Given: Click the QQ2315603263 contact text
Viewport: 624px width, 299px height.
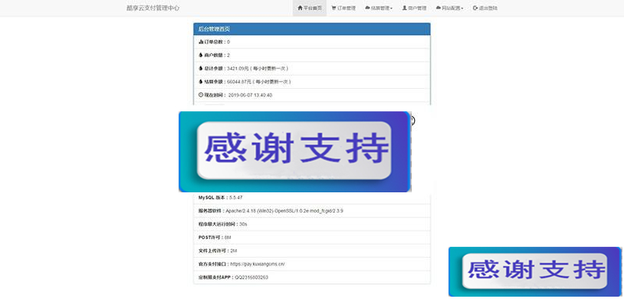Looking at the screenshot, I should click(251, 277).
